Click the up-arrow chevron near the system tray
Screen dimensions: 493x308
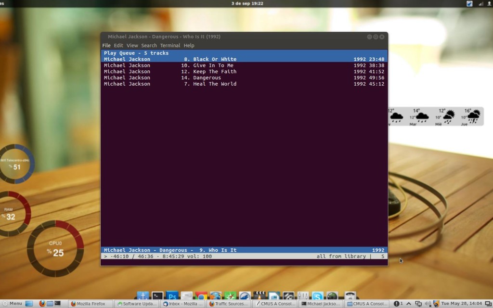409,304
